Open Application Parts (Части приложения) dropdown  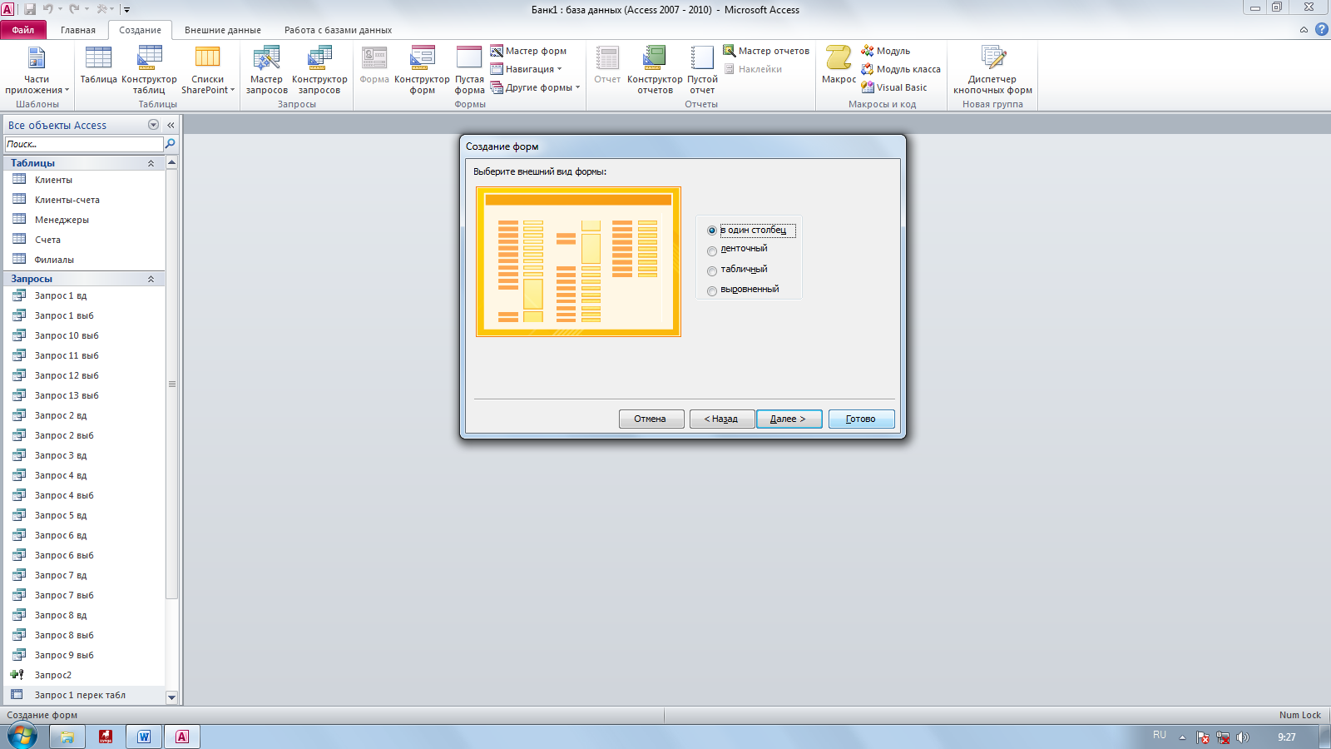tap(37, 69)
